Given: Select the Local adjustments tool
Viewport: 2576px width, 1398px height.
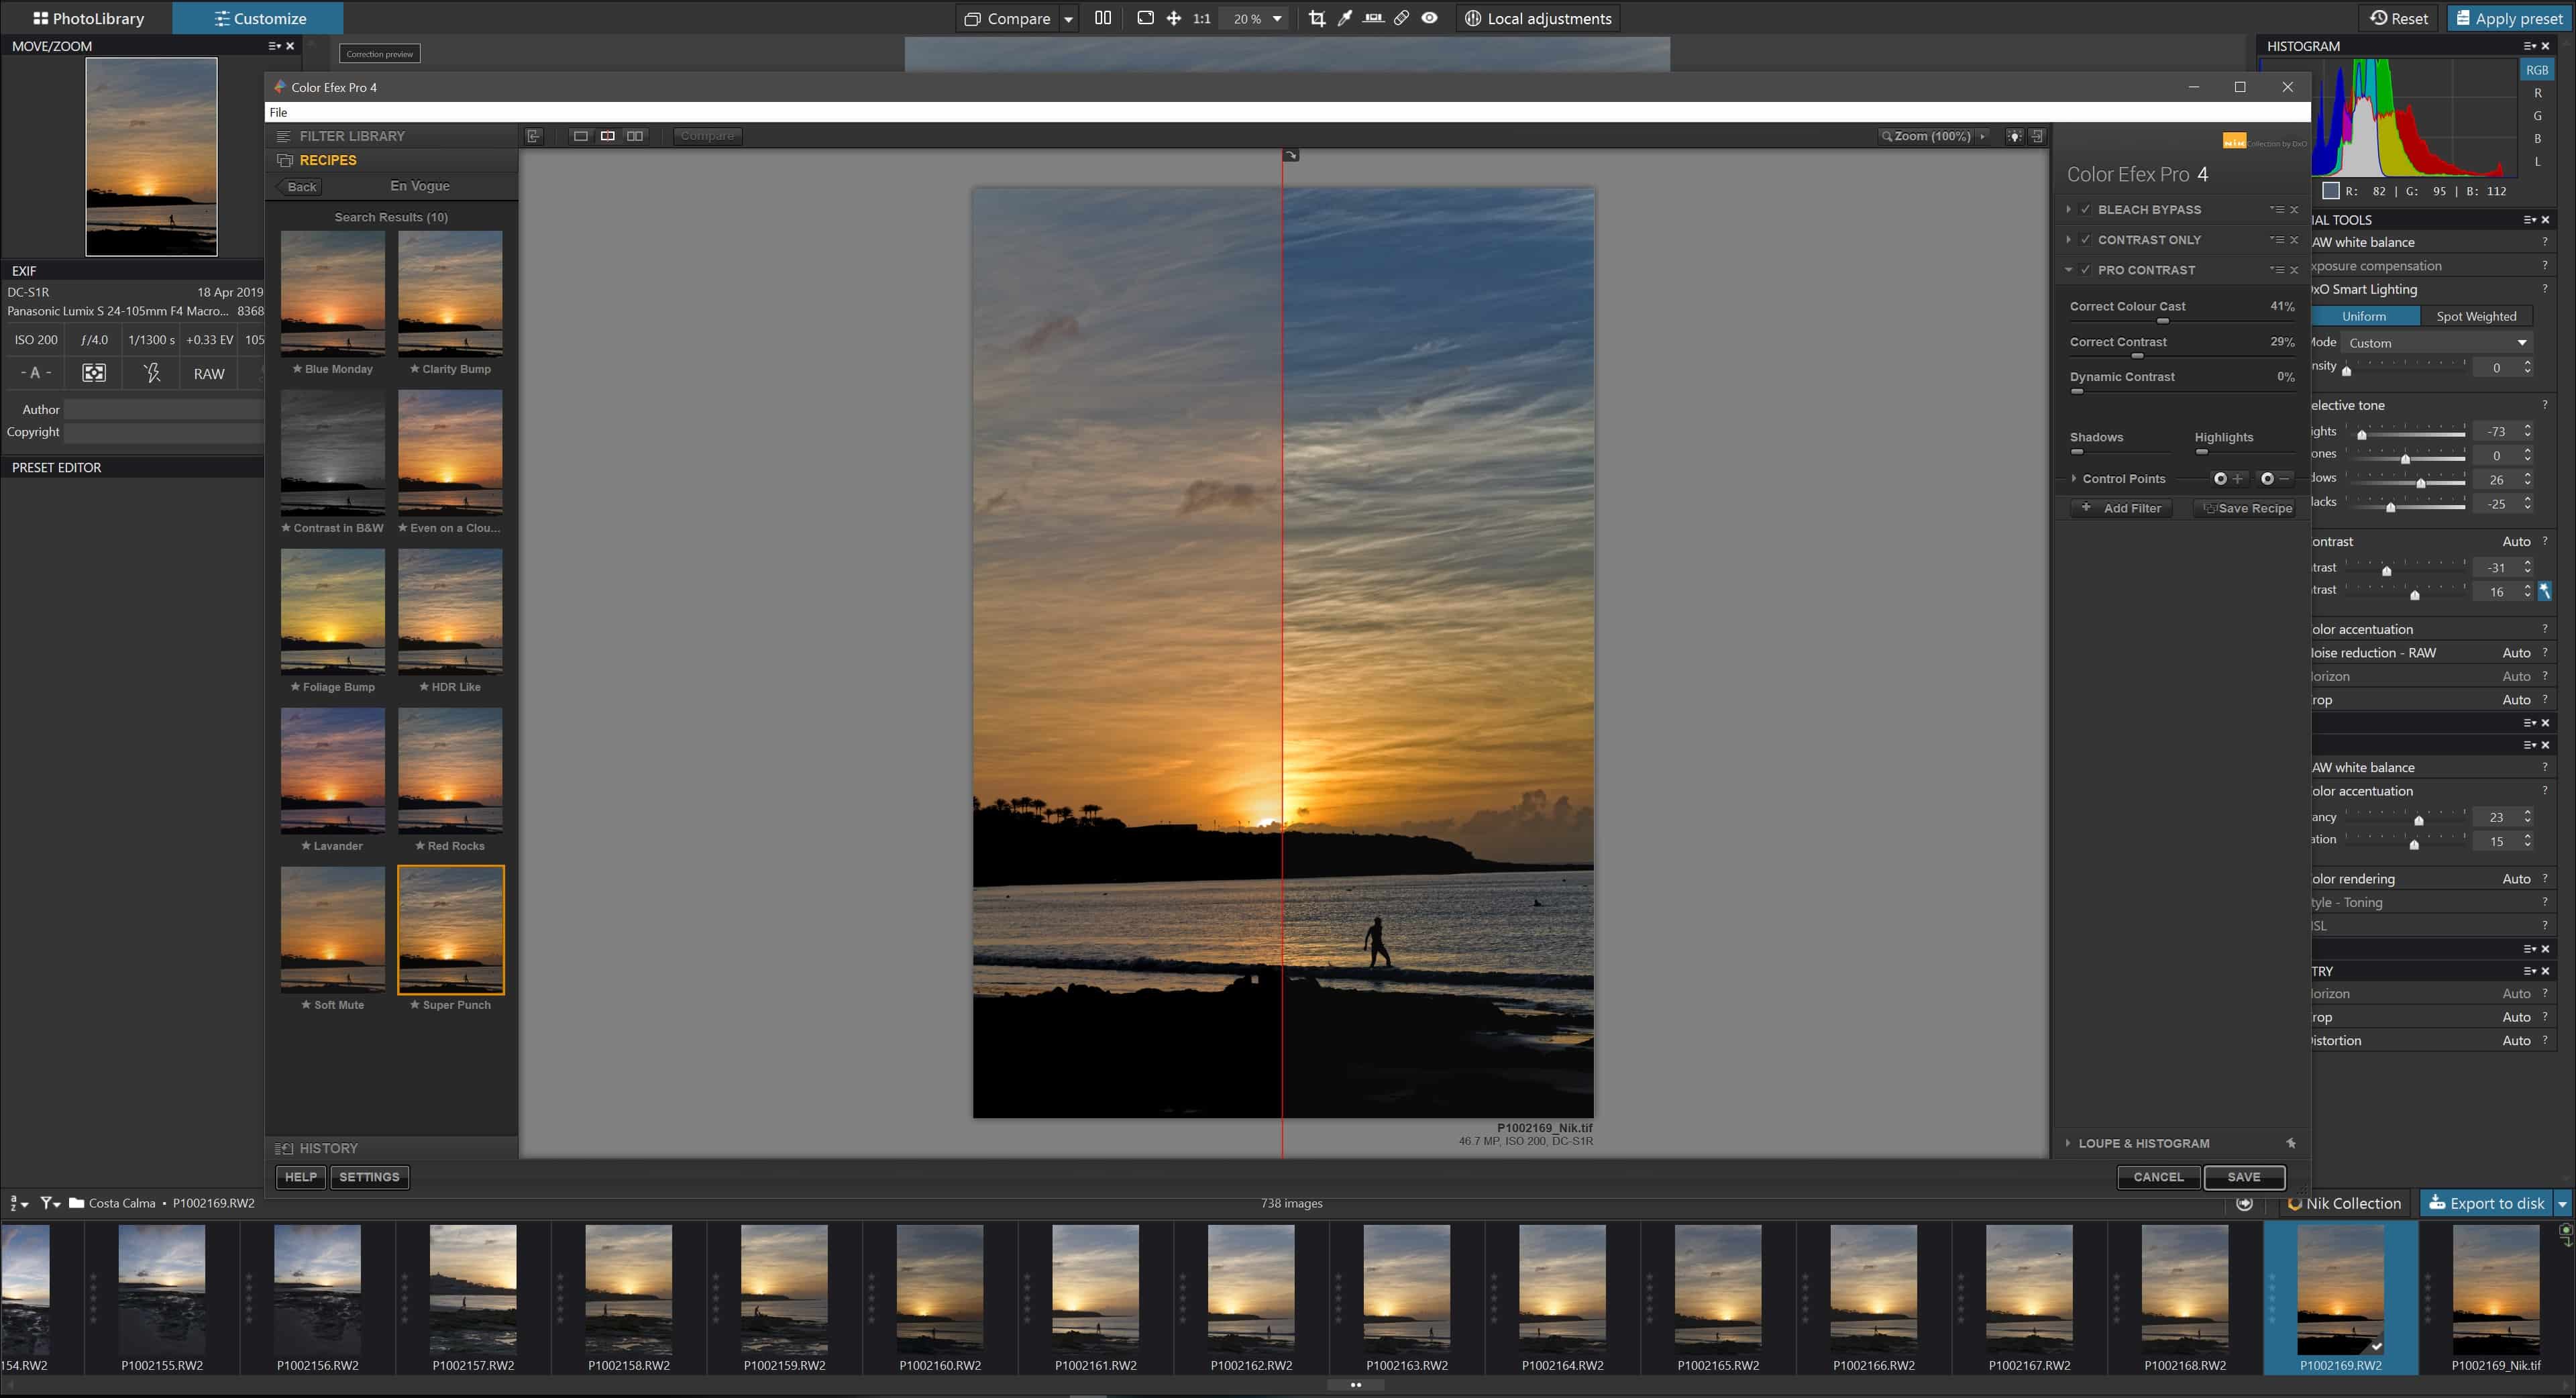Looking at the screenshot, I should point(1537,17).
